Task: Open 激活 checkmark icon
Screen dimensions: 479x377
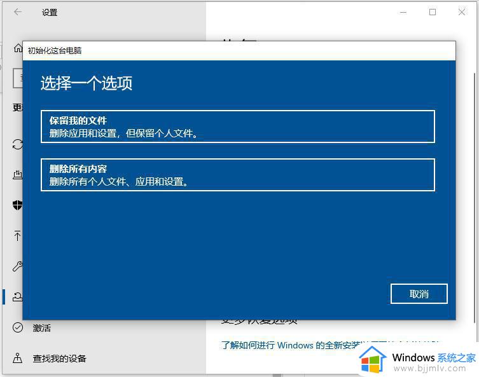Action: pyautogui.click(x=18, y=327)
